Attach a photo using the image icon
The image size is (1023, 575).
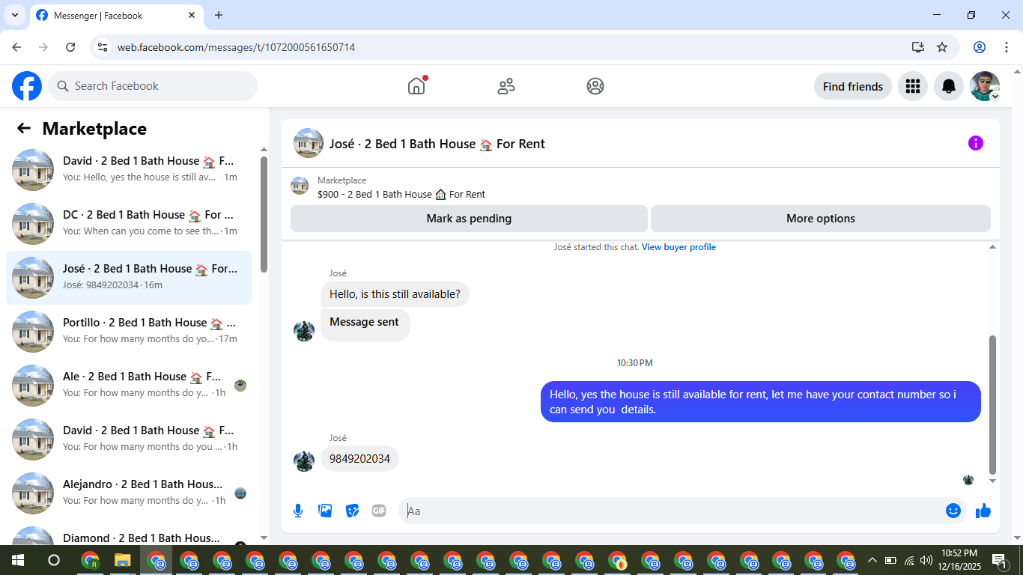click(325, 511)
